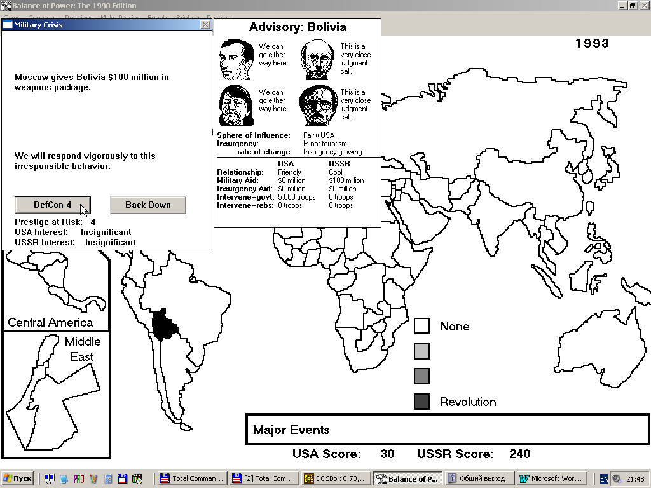Open the Relations menu
The height and width of the screenshot is (488, 651).
[x=79, y=17]
